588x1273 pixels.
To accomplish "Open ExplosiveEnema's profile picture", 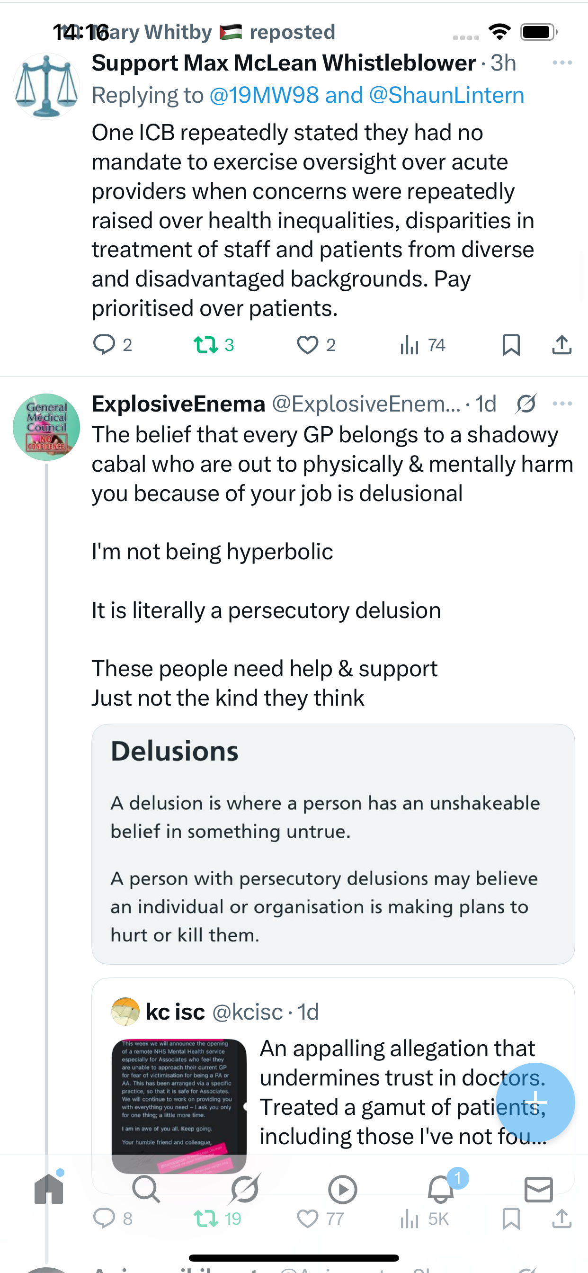I will coord(46,427).
